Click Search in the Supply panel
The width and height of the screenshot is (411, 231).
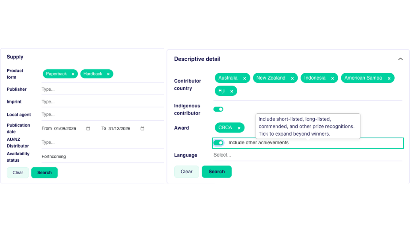pyautogui.click(x=45, y=172)
